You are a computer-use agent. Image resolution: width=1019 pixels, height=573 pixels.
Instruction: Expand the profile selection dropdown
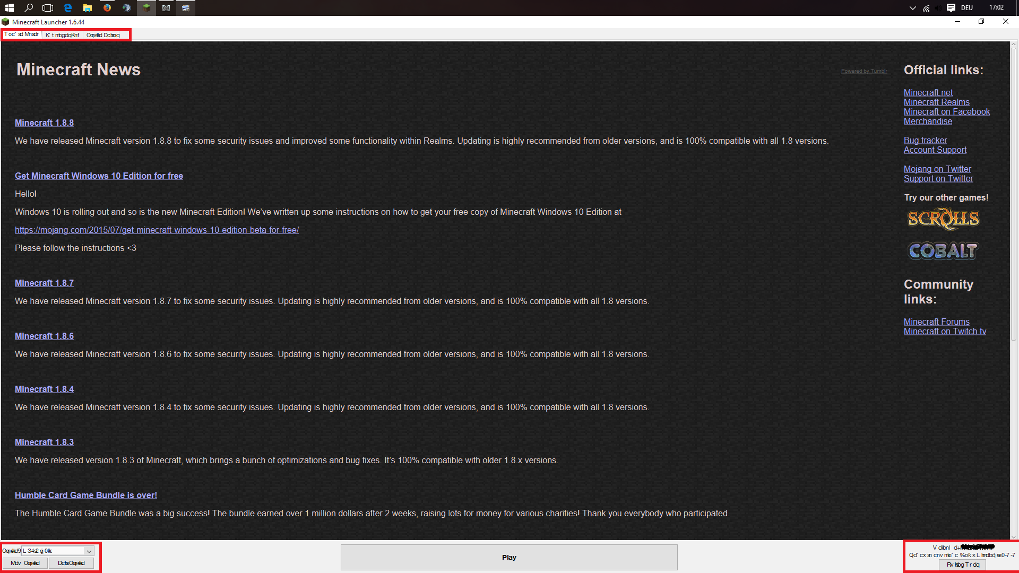[x=89, y=551]
